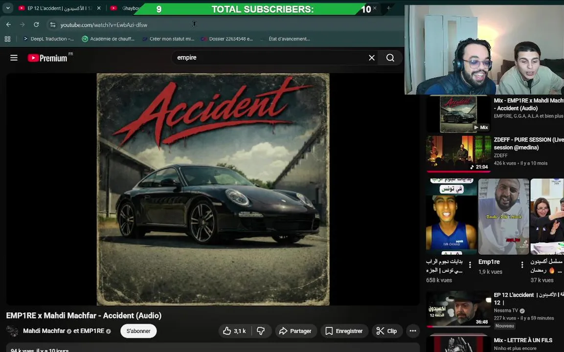Click the magnifier search button
564x352 pixels.
click(390, 58)
